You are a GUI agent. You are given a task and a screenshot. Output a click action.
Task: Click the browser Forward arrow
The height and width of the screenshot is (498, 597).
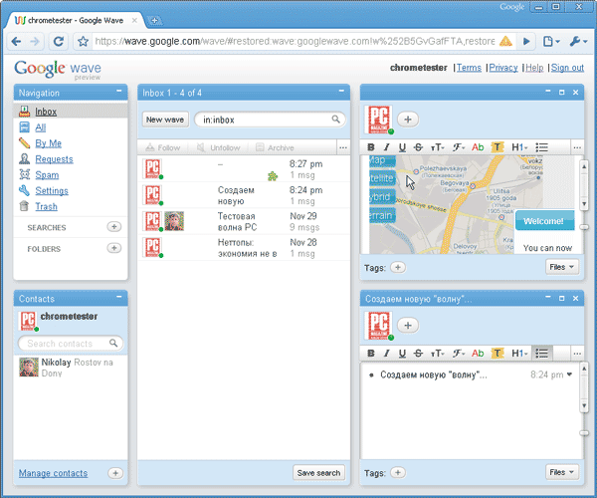[x=35, y=41]
